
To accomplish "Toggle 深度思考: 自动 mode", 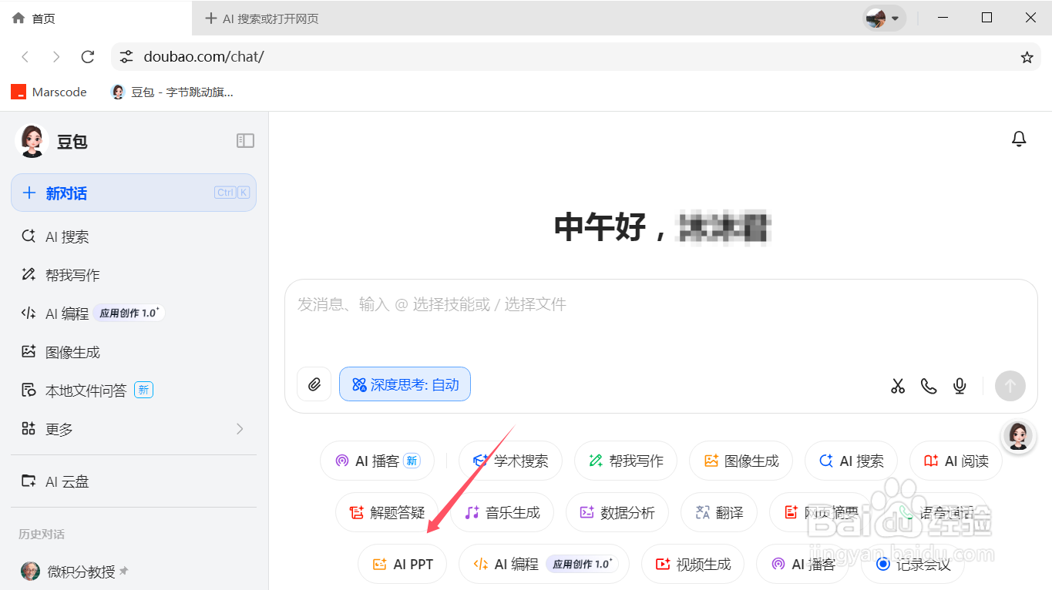I will pyautogui.click(x=405, y=384).
